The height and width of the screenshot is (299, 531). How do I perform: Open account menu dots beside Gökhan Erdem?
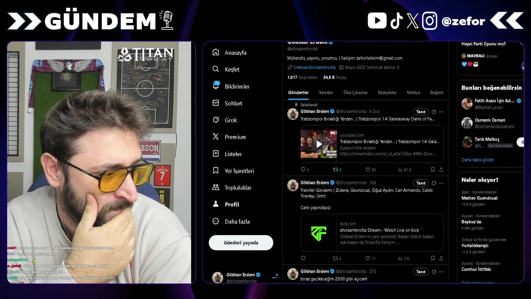(x=274, y=277)
